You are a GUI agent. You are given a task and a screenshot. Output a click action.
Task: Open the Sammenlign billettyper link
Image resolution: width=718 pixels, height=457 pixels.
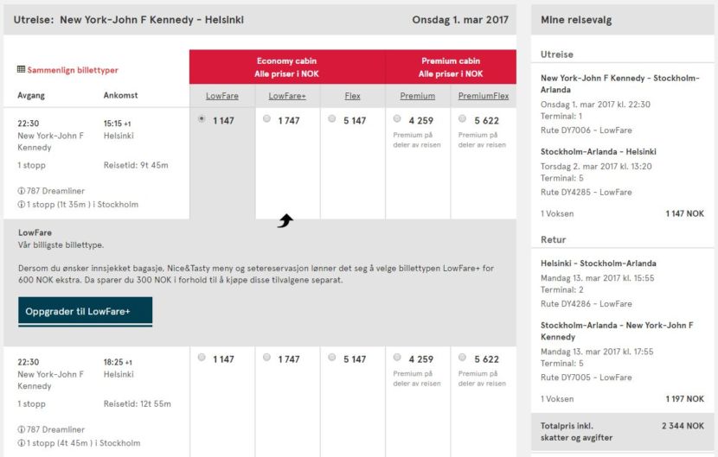point(73,70)
